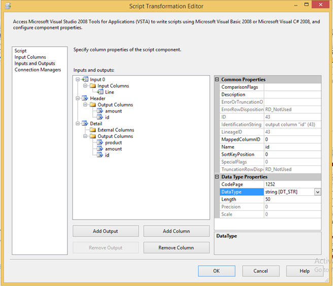The width and height of the screenshot is (333, 286).
Task: Click Header's amount column icon
Action: pyautogui.click(x=100, y=111)
